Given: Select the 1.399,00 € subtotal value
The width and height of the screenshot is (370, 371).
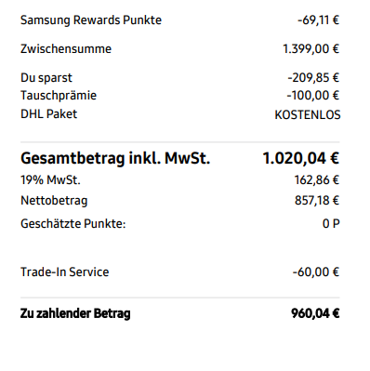Looking at the screenshot, I should [x=311, y=49].
